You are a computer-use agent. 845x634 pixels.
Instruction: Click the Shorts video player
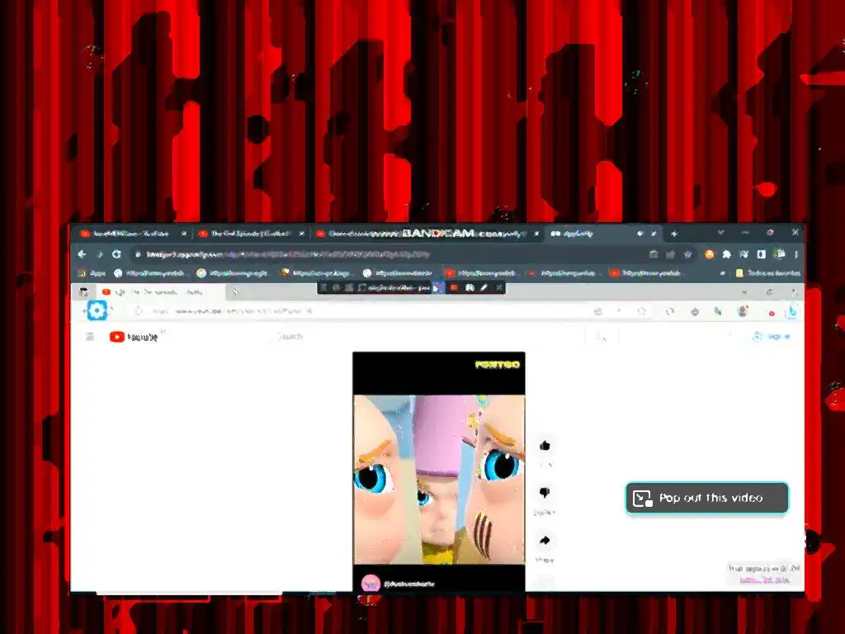(439, 471)
